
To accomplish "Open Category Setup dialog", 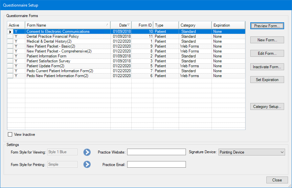I will tap(267, 107).
